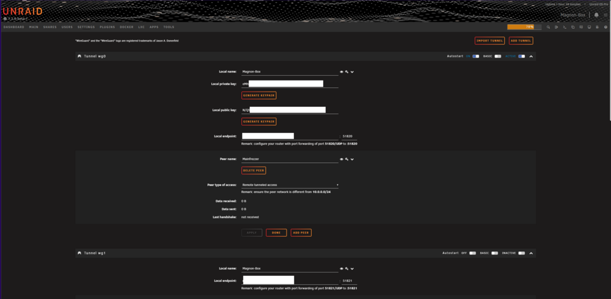611x299 pixels.
Task: Click the WireGuard icon beside Tunnel wg0
Action: (x=79, y=56)
